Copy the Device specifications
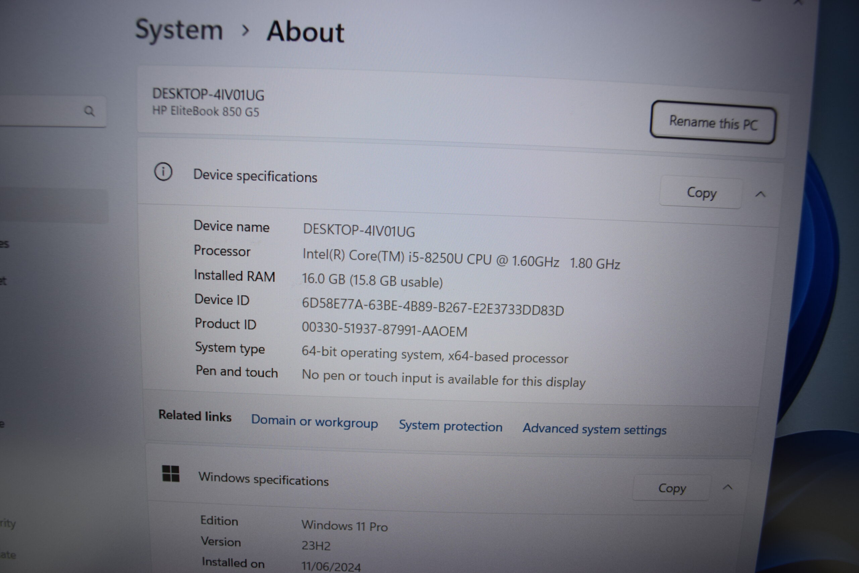The height and width of the screenshot is (573, 859). point(701,193)
